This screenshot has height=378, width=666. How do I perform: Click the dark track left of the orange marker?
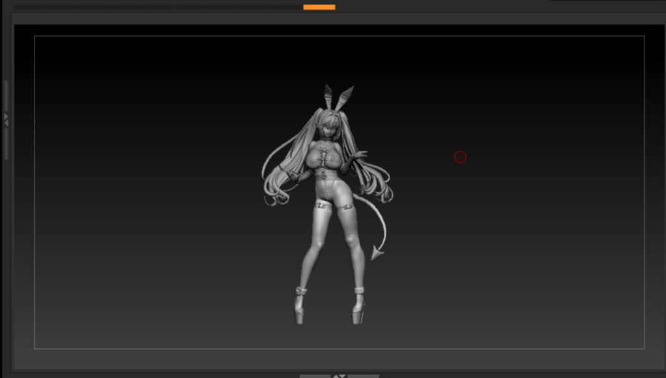tap(156, 7)
